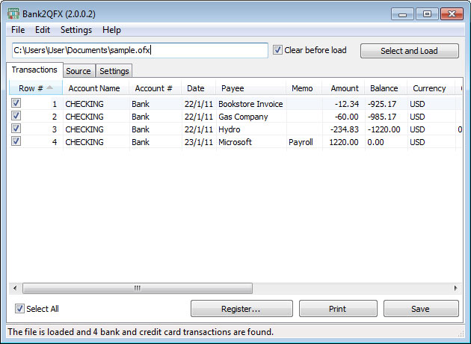Uncheck row 1 Bookstore Invoice checkbox

[x=16, y=104]
